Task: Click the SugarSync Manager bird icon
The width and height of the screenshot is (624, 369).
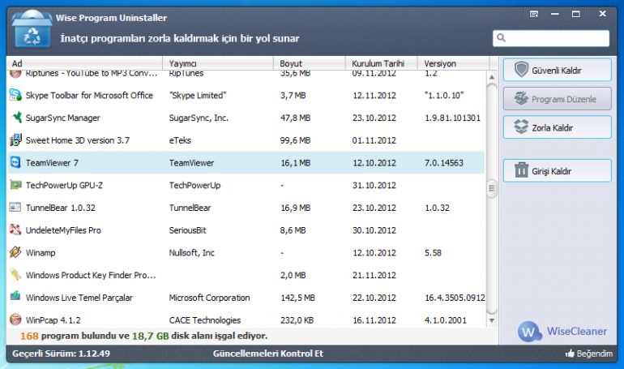Action: click(x=15, y=118)
